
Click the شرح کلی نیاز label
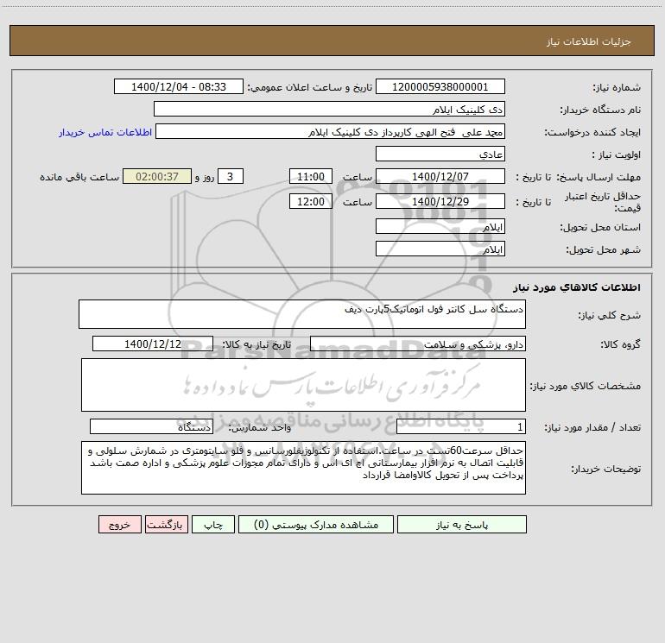610,315
